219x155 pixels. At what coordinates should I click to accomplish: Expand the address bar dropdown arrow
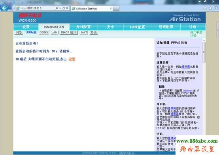coord(60,8)
